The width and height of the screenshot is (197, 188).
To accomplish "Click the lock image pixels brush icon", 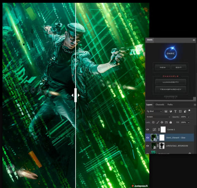I will (x=157, y=123).
